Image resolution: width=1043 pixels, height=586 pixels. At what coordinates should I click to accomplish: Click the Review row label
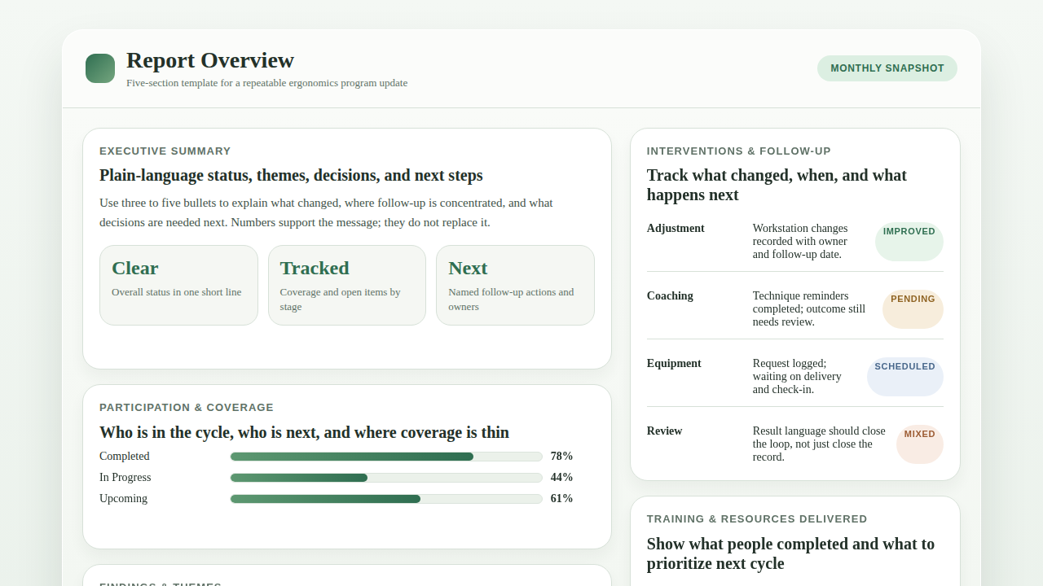[x=664, y=431]
